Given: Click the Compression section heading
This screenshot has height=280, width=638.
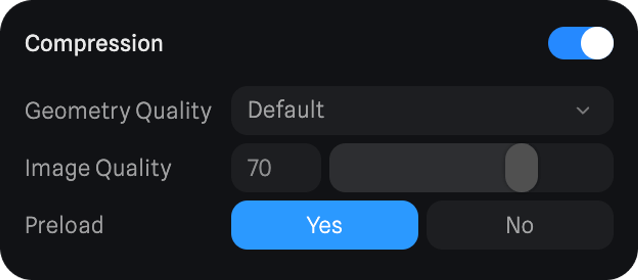Looking at the screenshot, I should [94, 43].
